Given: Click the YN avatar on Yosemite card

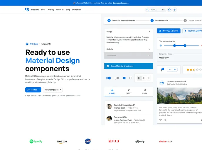Looking at the screenshot, I should coord(162,83).
